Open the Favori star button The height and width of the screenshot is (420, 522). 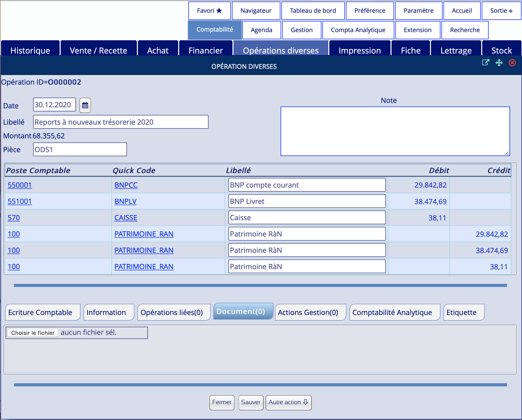[210, 11]
